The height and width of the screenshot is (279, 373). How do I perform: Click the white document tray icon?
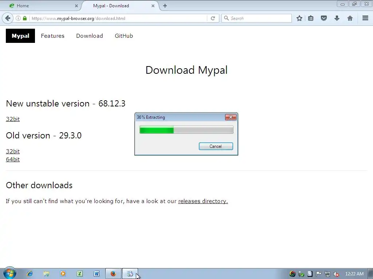click(310, 274)
